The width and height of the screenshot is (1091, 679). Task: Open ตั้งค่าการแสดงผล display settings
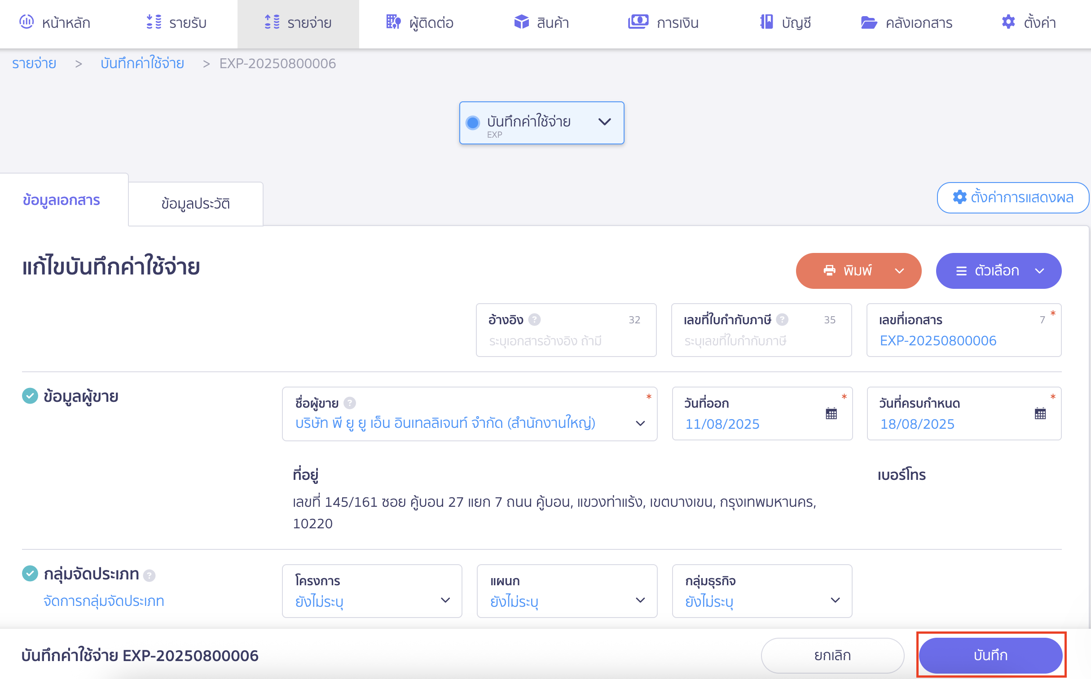pos(1012,198)
